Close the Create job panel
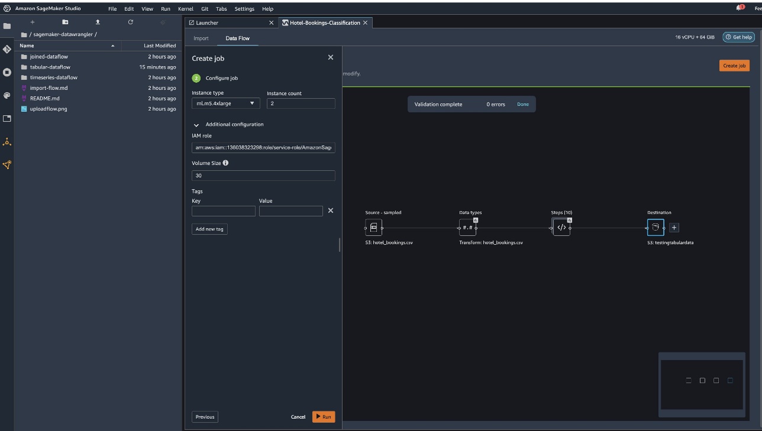The image size is (762, 431). point(331,57)
